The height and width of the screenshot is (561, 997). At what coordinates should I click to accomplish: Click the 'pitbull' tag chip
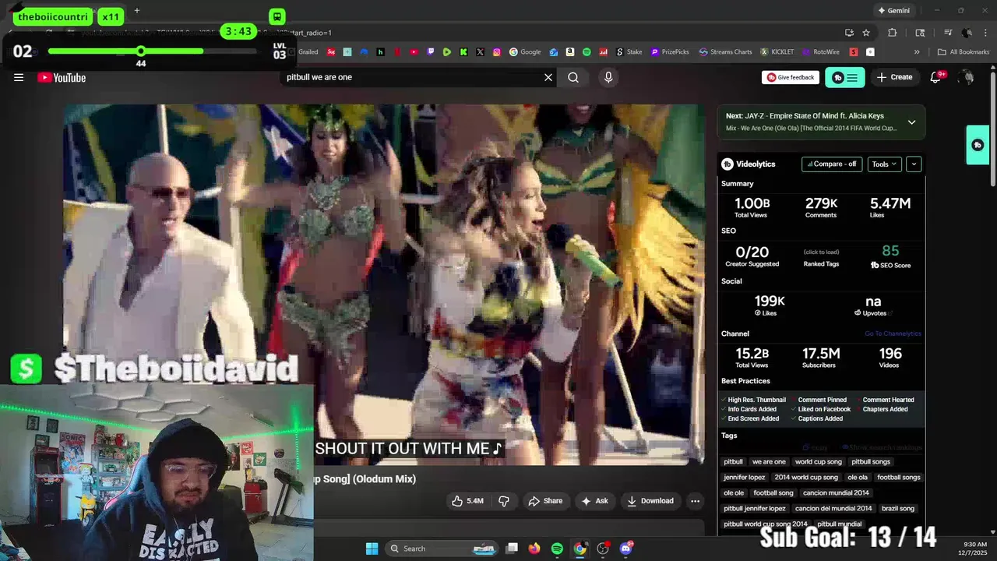point(734,462)
